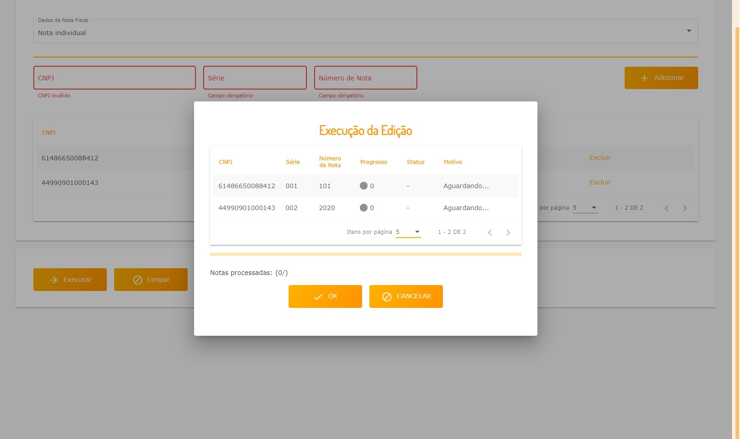Click the CNPJ inválido error message
This screenshot has width=742, height=439.
[54, 95]
